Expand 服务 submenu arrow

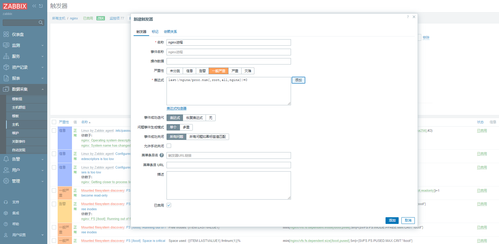(x=42, y=56)
